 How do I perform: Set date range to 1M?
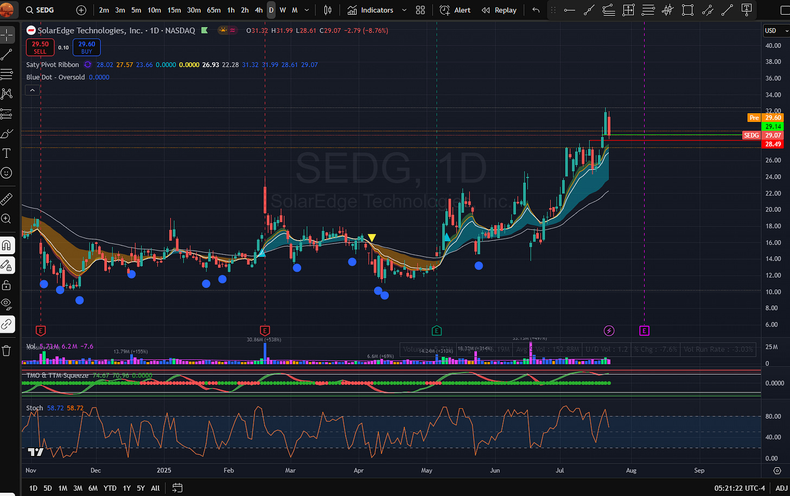[63, 488]
